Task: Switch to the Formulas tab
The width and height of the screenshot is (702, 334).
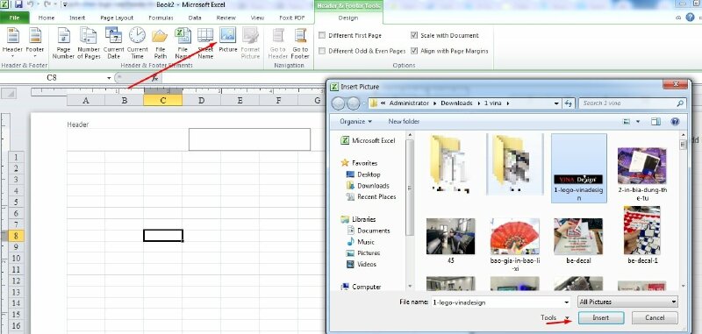Action: (161, 18)
